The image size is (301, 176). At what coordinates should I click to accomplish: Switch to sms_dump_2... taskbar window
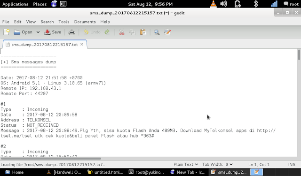229,172
